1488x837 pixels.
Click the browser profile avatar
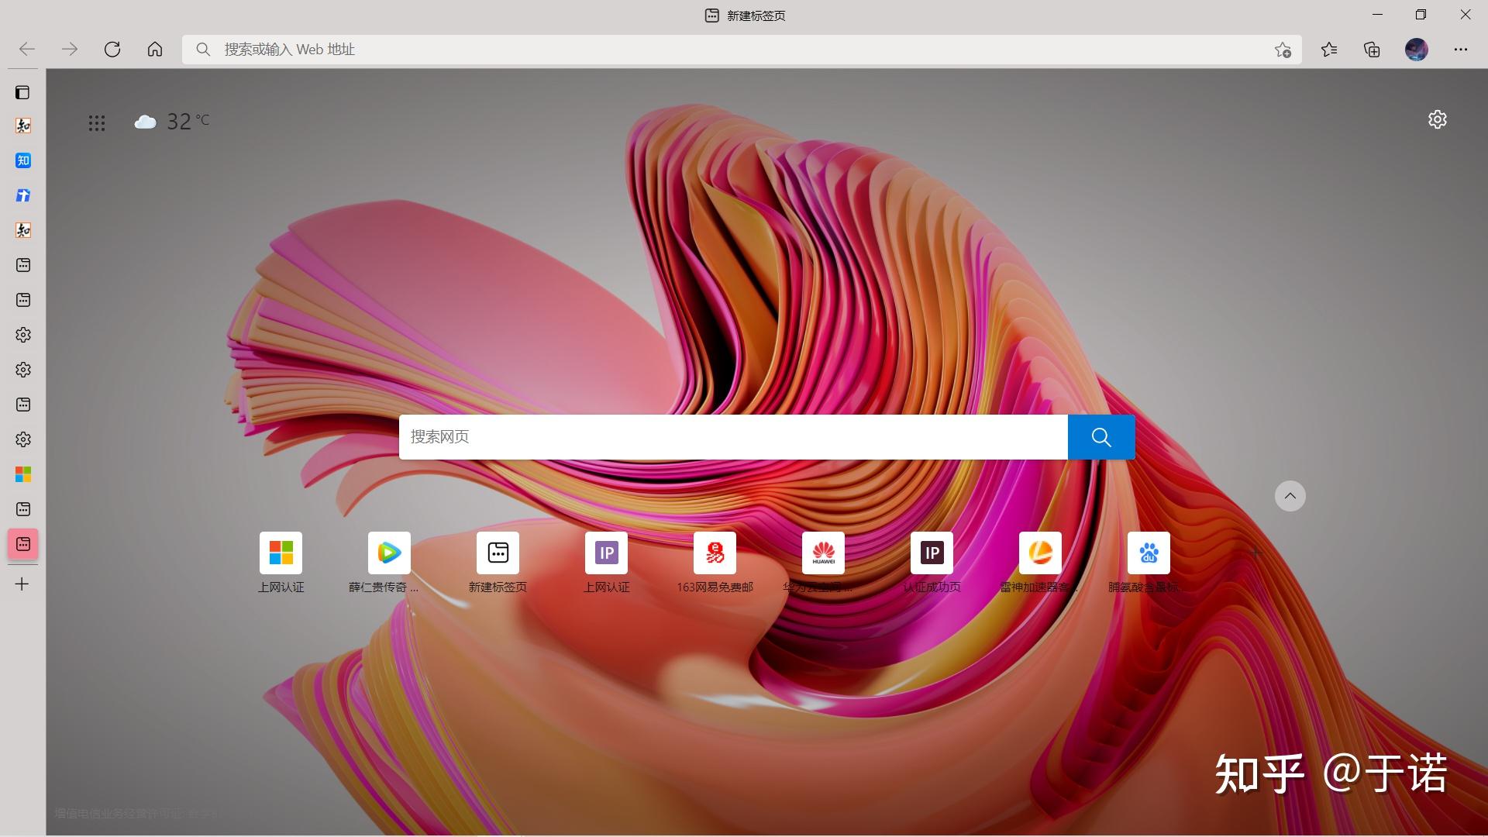[x=1415, y=49]
